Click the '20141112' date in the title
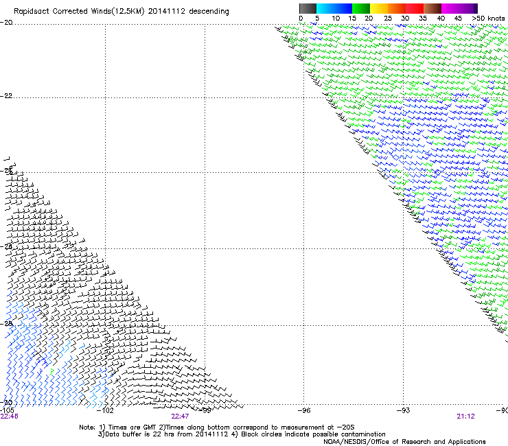This screenshot has height=446, width=508. (167, 12)
